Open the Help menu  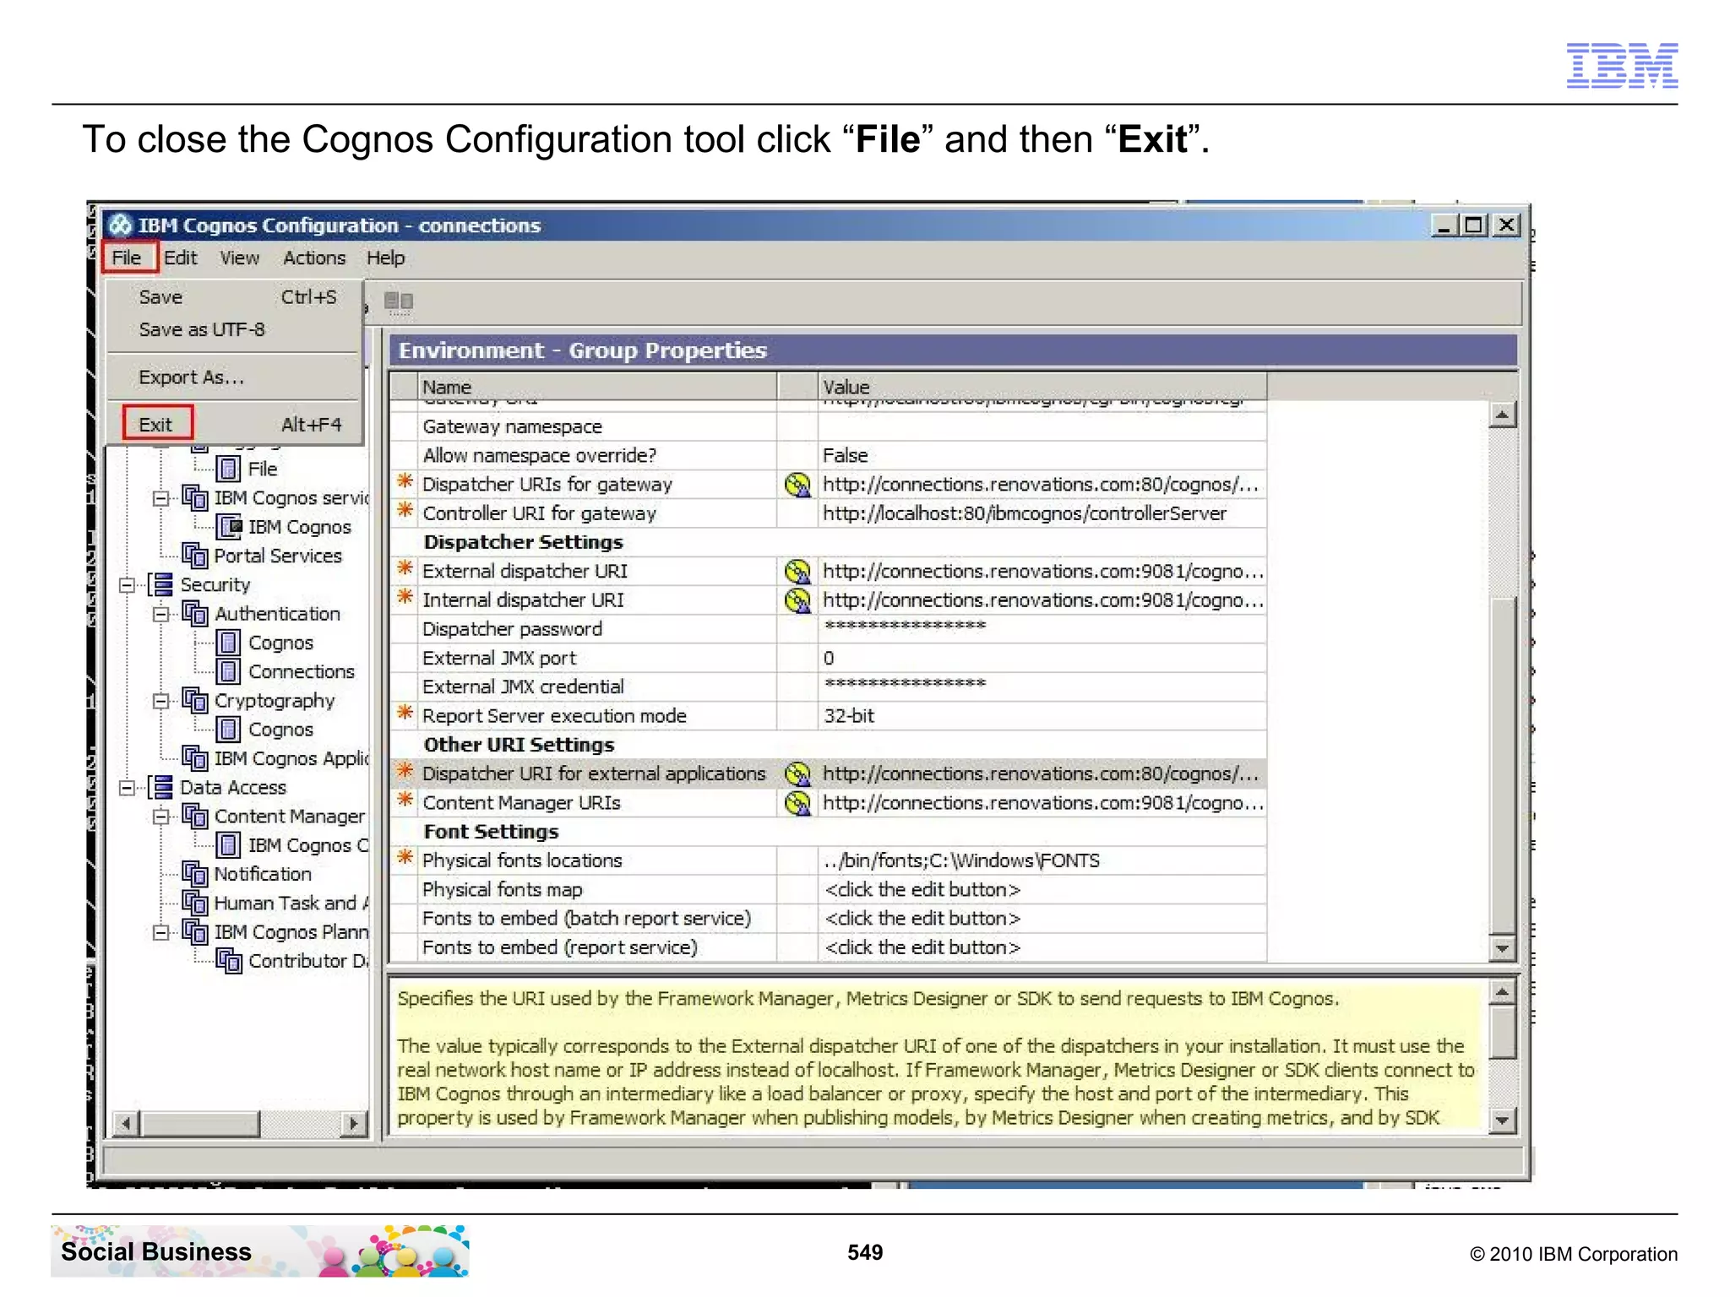pyautogui.click(x=385, y=258)
